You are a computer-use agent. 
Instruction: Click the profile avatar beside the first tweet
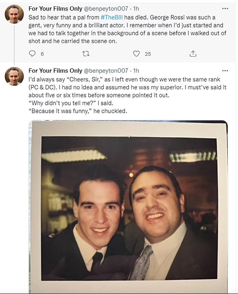click(x=14, y=14)
